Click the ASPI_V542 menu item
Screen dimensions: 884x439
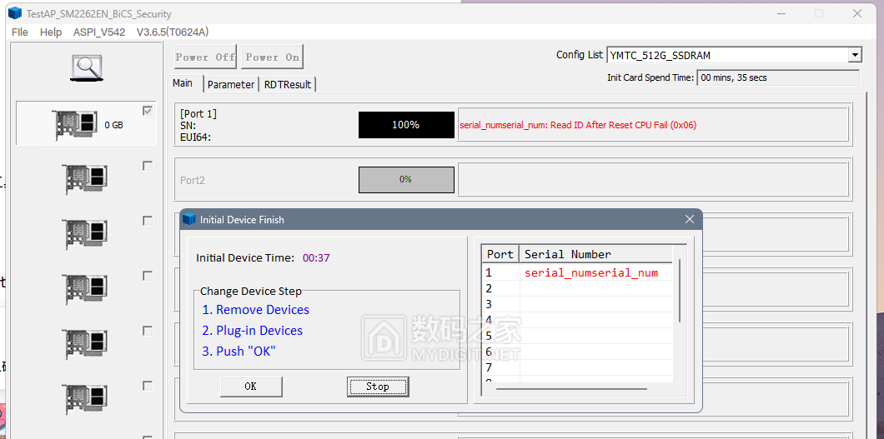[x=99, y=32]
